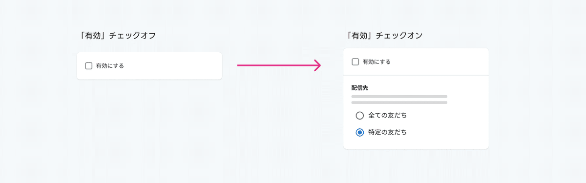The image size is (586, 183).
Task: Check the 有効にする box in the left card
Action: click(88, 66)
